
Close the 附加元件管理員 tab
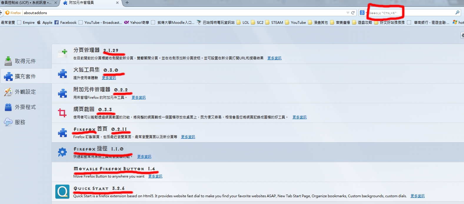117,3
